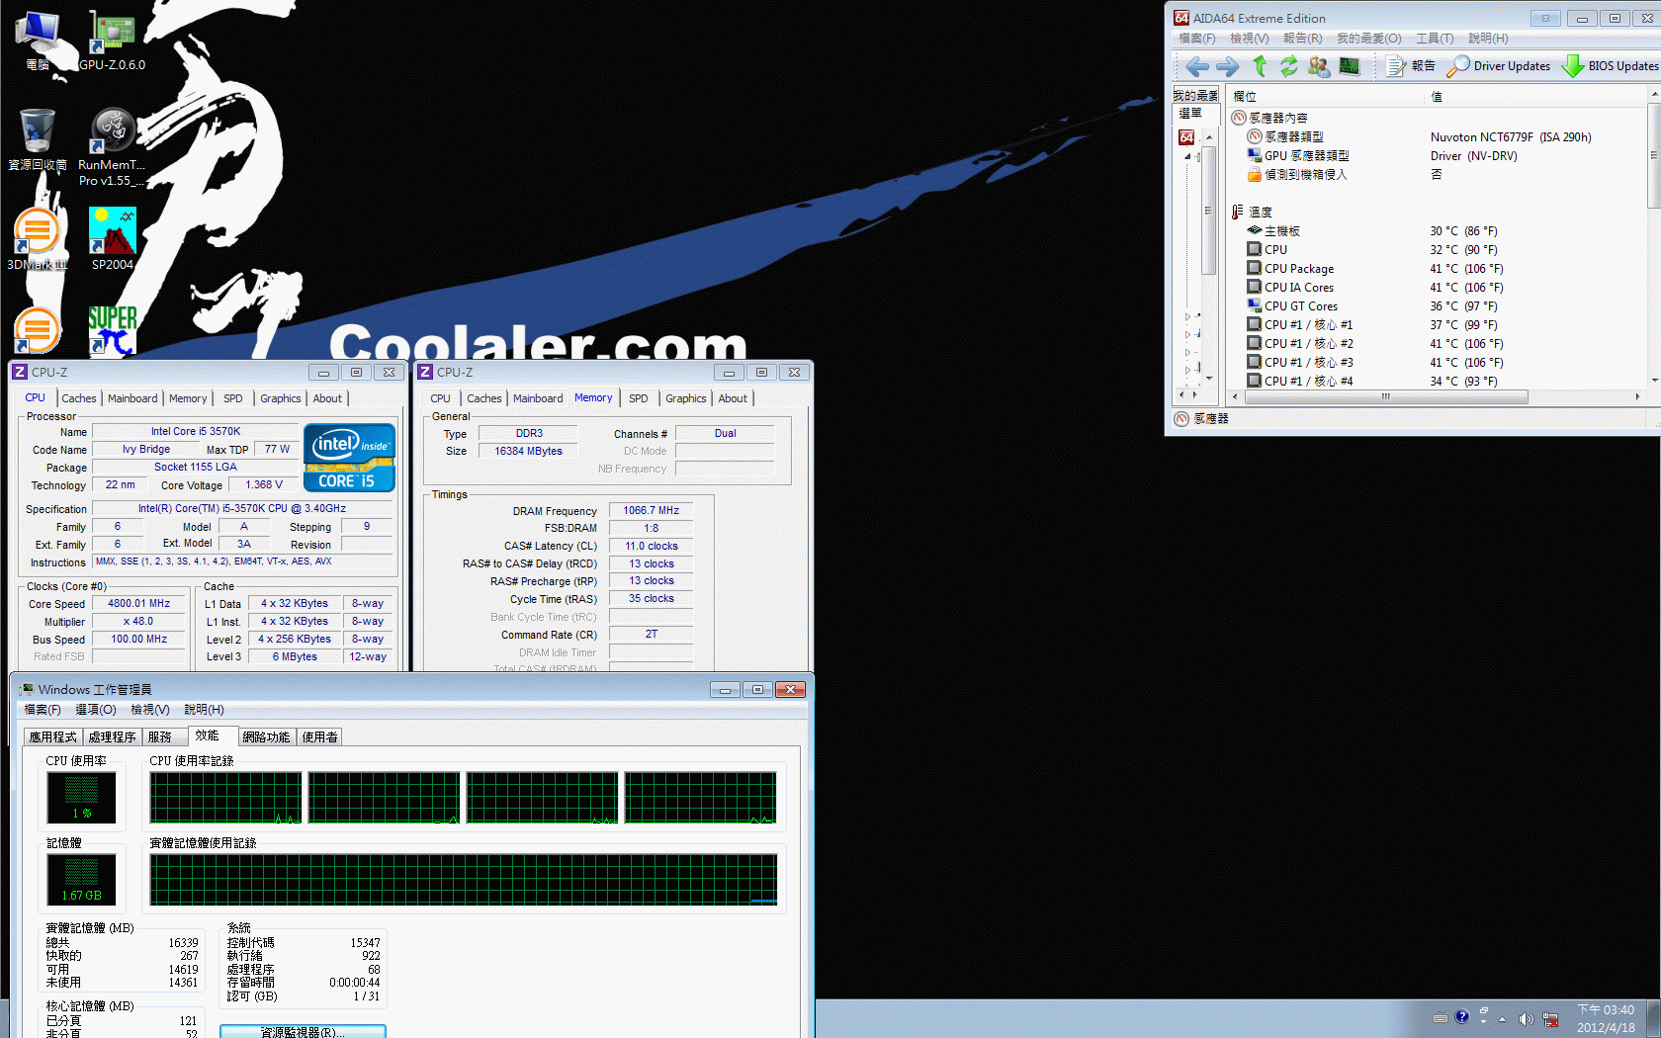Select the SP2004 desktop shortcut
The image size is (1661, 1038).
(x=113, y=239)
